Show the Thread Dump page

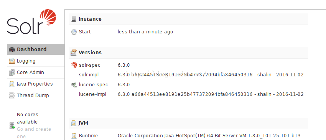click(36, 95)
